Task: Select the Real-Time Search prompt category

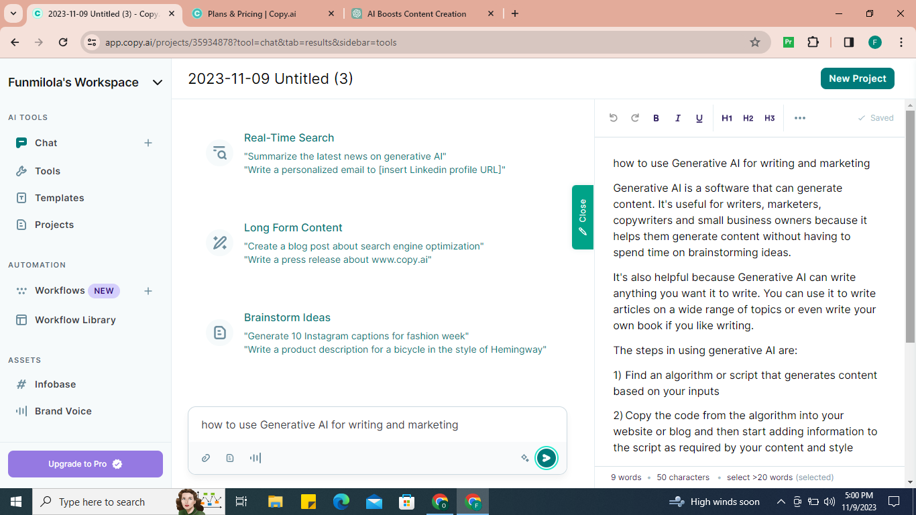Action: [289, 137]
